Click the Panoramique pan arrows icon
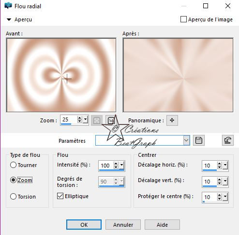The image size is (239, 235). click(x=172, y=120)
